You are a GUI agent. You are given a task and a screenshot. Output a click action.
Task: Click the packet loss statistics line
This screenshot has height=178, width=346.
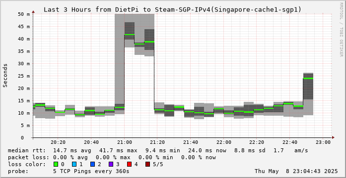(x=112, y=157)
